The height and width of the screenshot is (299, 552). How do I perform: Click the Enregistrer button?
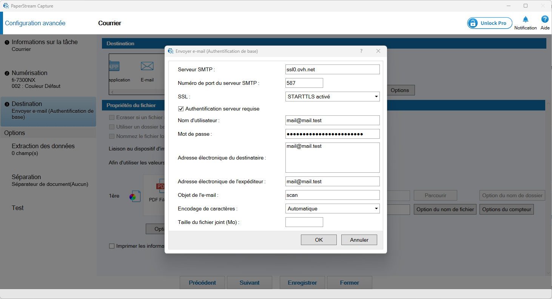302,283
